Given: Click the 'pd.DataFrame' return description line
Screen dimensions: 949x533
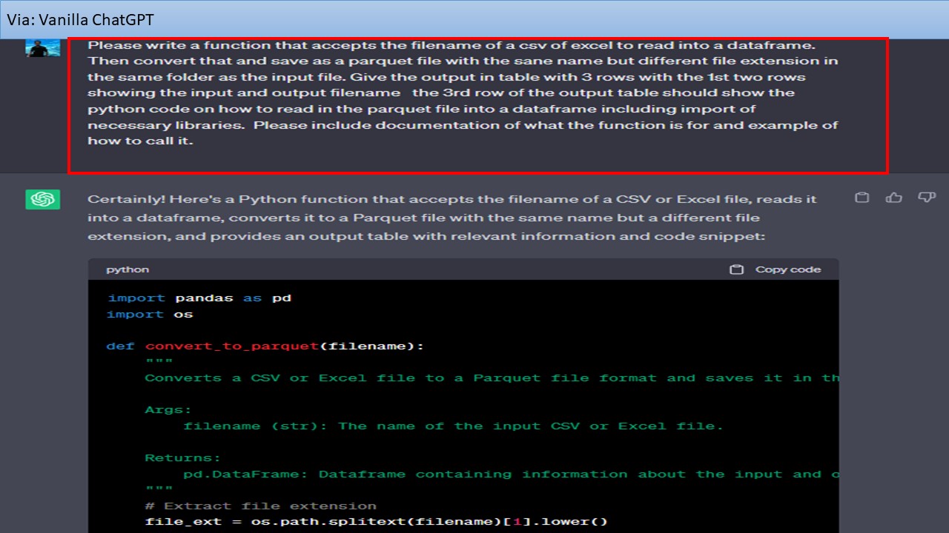Looking at the screenshot, I should [512, 475].
